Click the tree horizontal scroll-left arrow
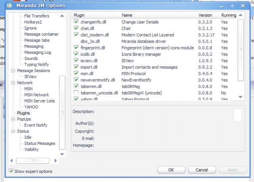 click(x=12, y=161)
